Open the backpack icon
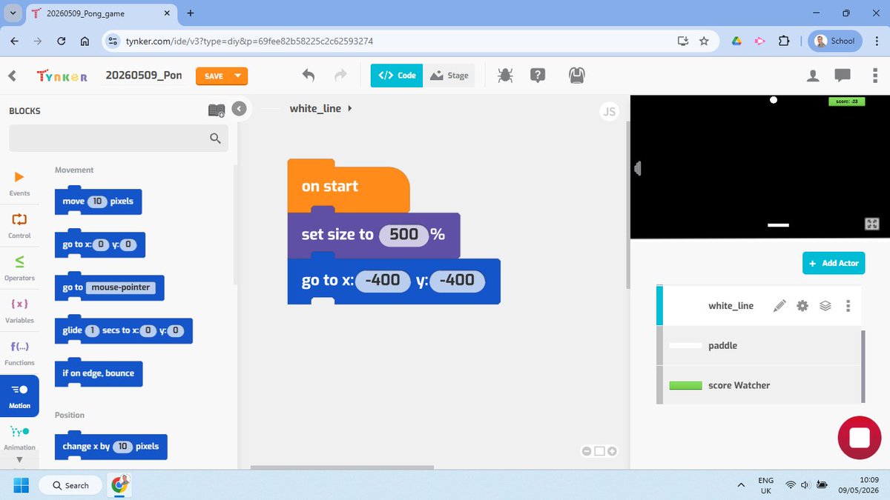890x500 pixels. (577, 75)
